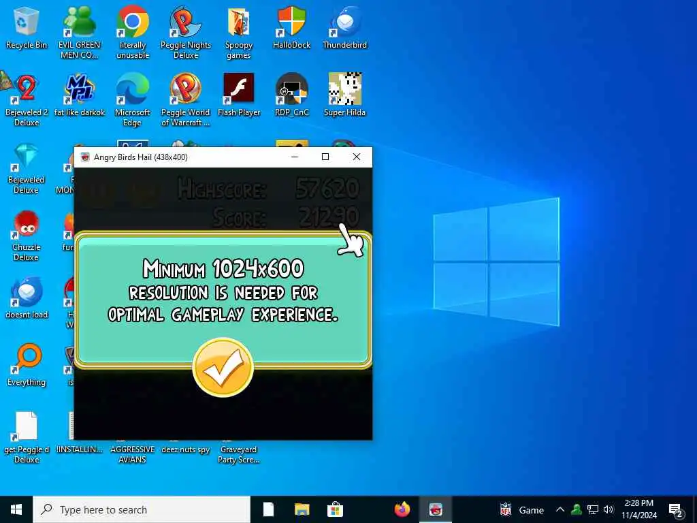Select the !INSTALLIN... desktop icon label
This screenshot has width=697, height=523.
[x=80, y=449]
